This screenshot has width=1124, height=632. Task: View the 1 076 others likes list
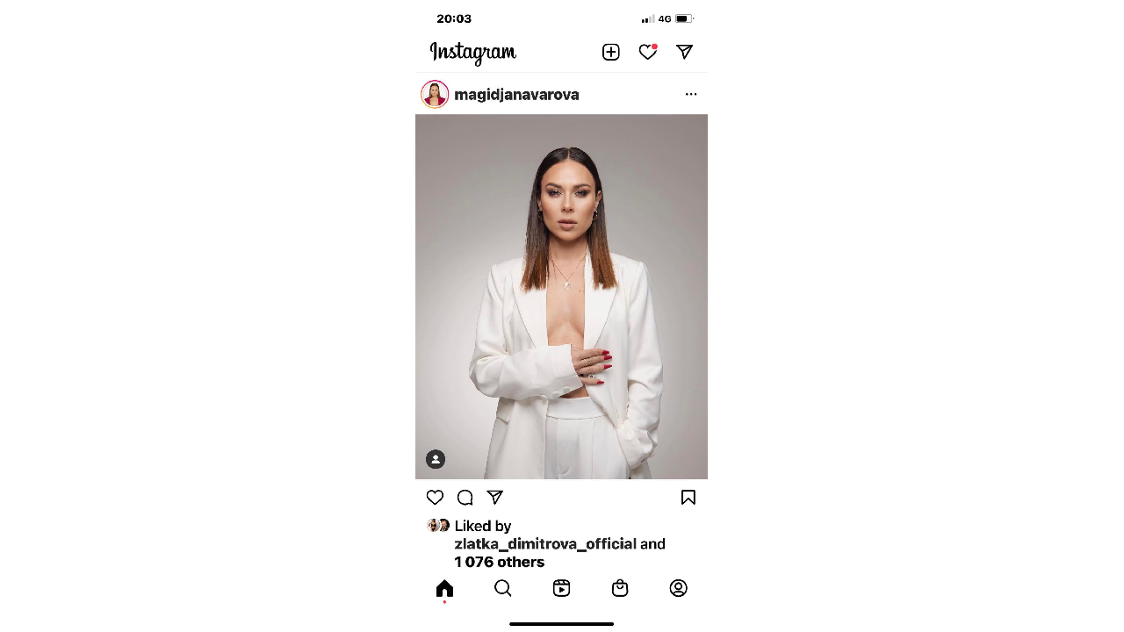click(x=500, y=562)
